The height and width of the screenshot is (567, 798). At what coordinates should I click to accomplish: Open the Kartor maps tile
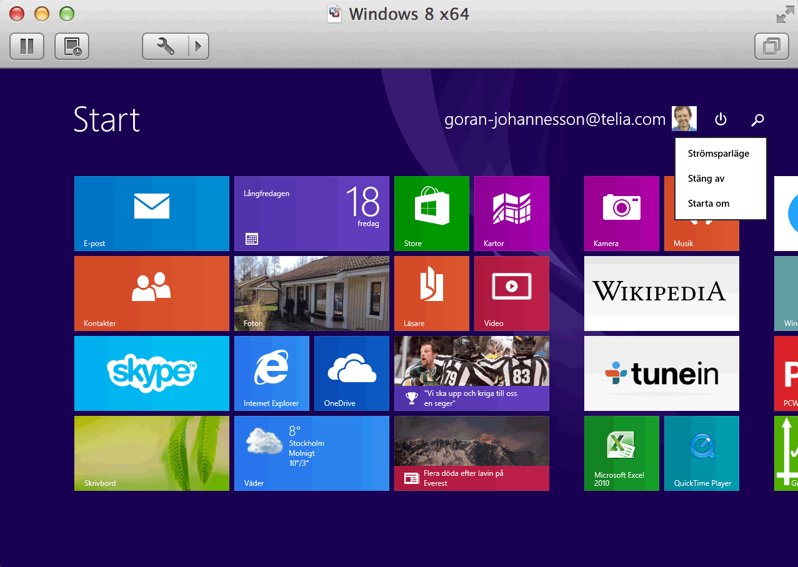tap(512, 213)
